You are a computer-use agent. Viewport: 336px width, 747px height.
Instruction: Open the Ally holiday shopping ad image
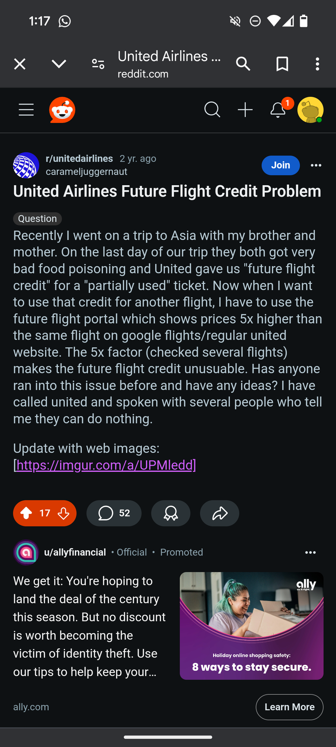point(252,626)
